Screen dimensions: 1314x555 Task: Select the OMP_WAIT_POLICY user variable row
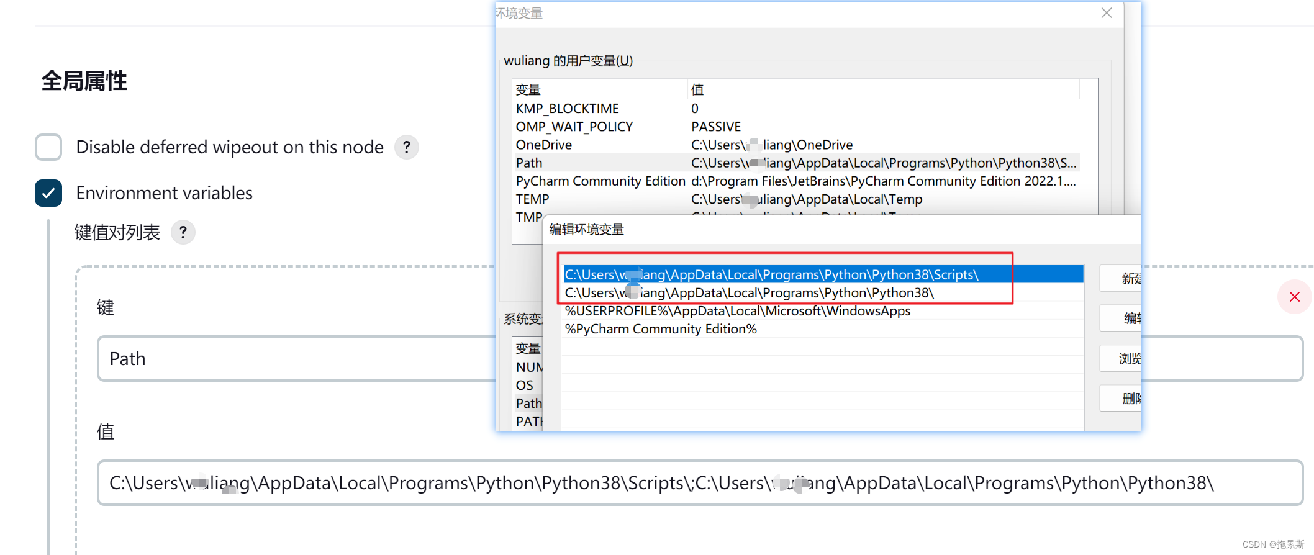click(x=797, y=127)
